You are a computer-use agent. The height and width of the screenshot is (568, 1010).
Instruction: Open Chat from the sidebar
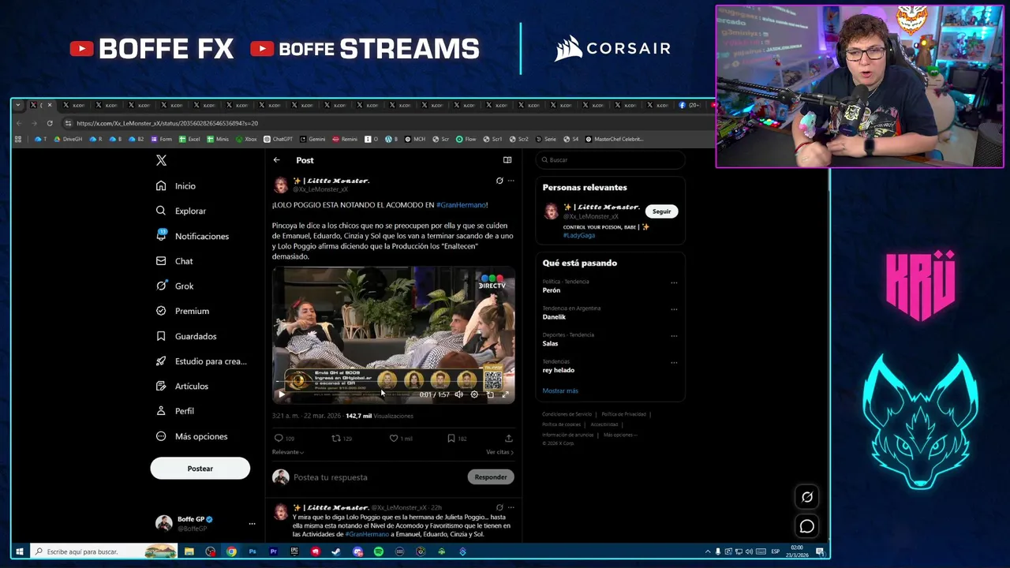(x=174, y=260)
